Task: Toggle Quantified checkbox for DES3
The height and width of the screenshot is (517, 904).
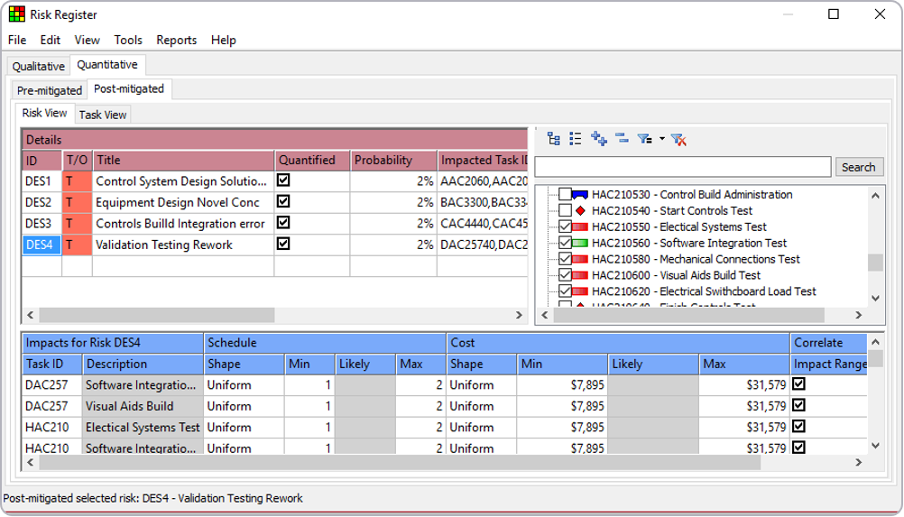Action: point(283,223)
